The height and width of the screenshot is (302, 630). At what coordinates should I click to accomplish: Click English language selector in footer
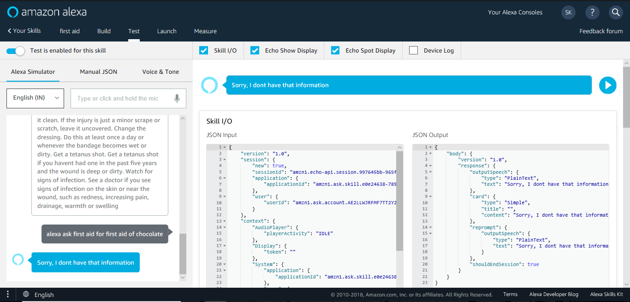coord(44,295)
